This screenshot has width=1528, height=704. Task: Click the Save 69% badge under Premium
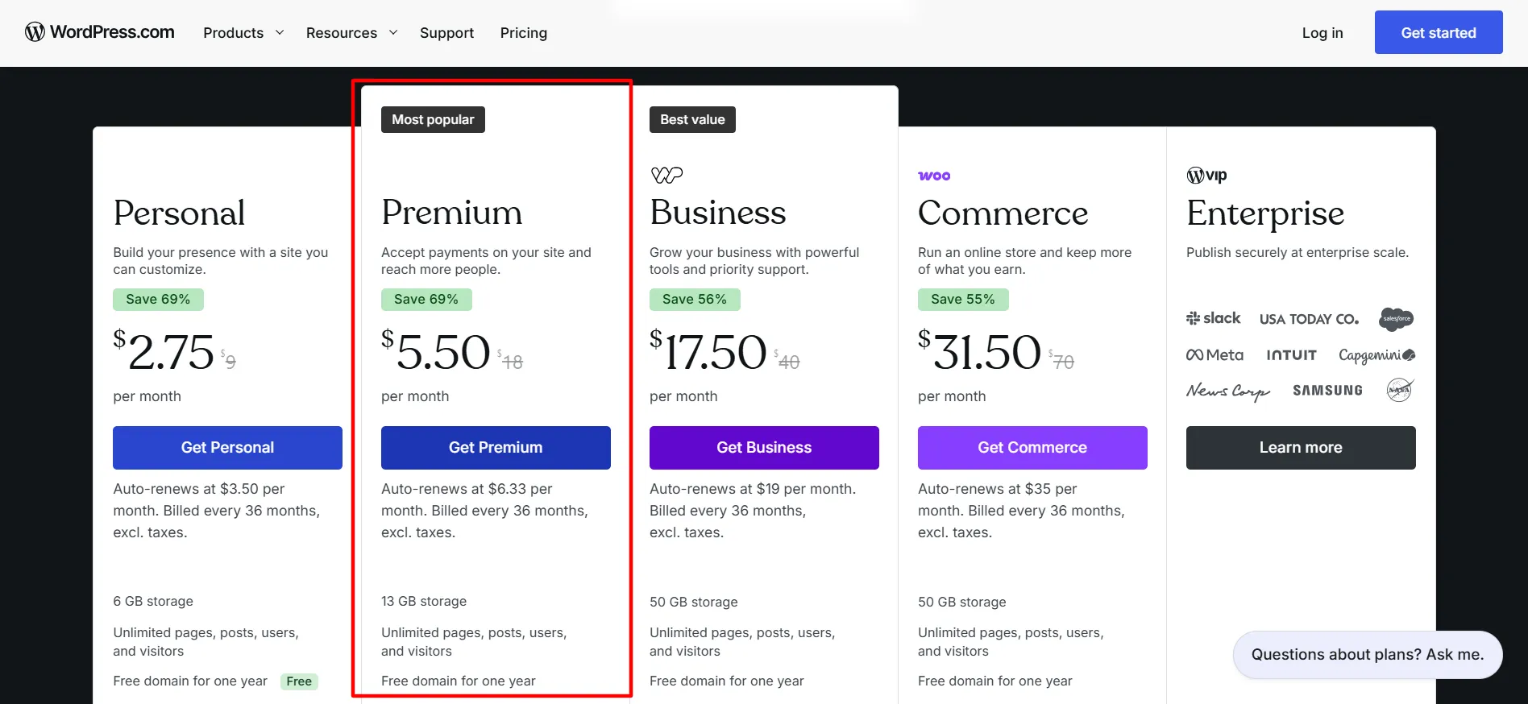tap(426, 300)
